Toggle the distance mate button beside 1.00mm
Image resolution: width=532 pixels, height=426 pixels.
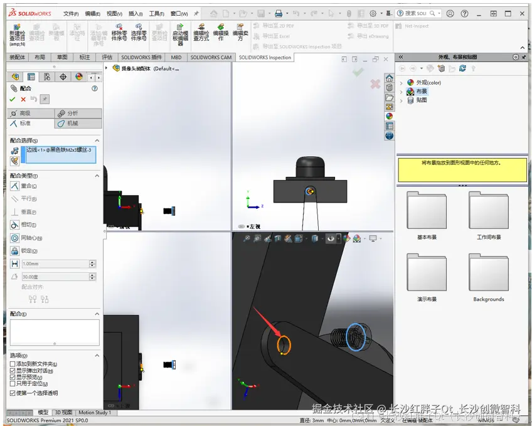15,264
